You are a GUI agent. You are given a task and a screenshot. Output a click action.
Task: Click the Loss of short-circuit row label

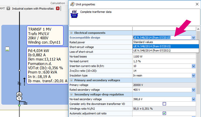tap(81, 52)
